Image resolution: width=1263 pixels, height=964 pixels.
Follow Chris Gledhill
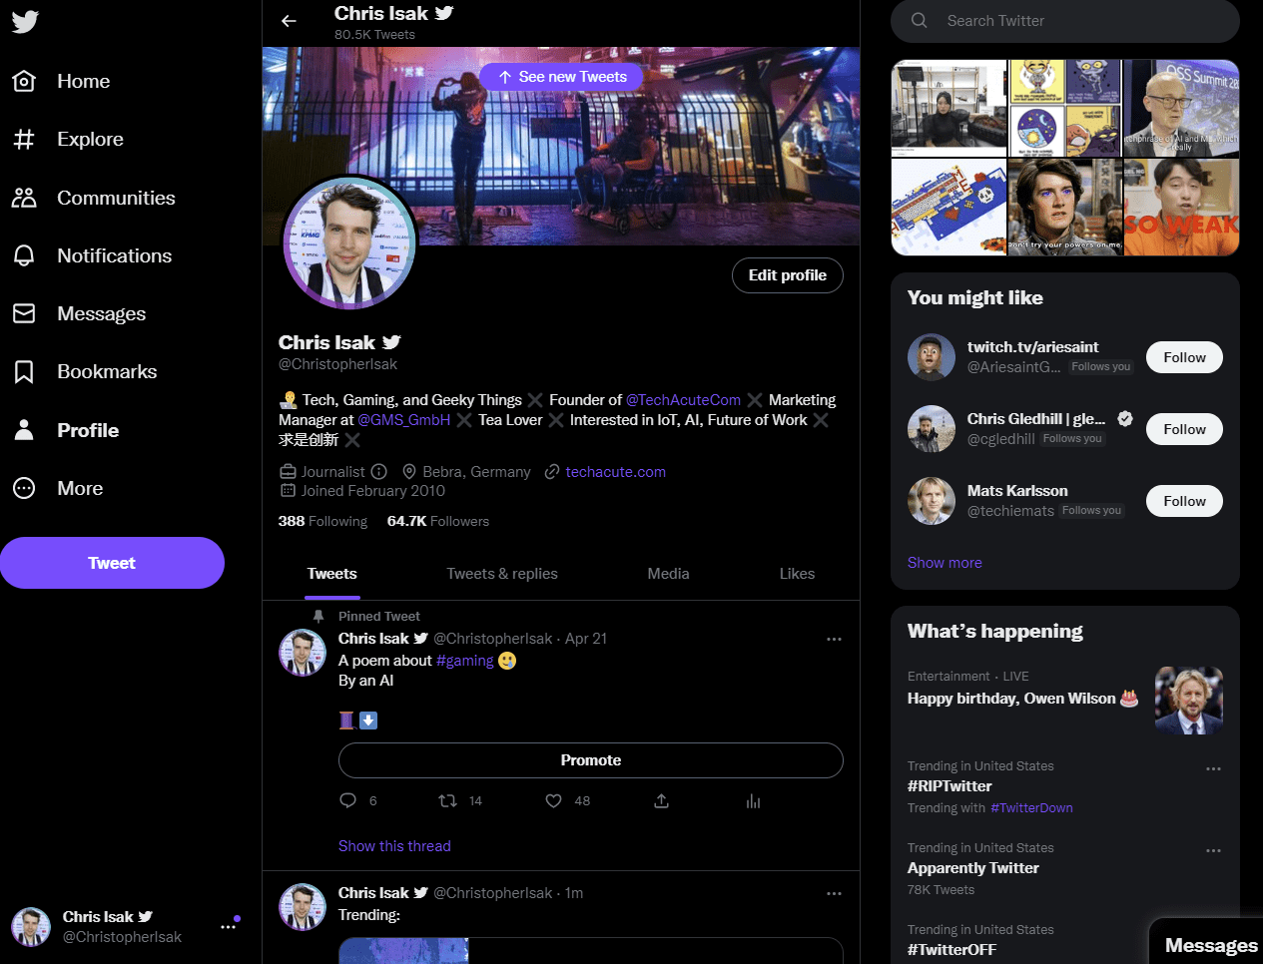pos(1184,429)
